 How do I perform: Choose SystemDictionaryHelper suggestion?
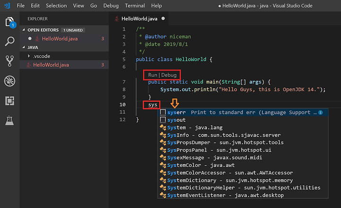(x=243, y=188)
